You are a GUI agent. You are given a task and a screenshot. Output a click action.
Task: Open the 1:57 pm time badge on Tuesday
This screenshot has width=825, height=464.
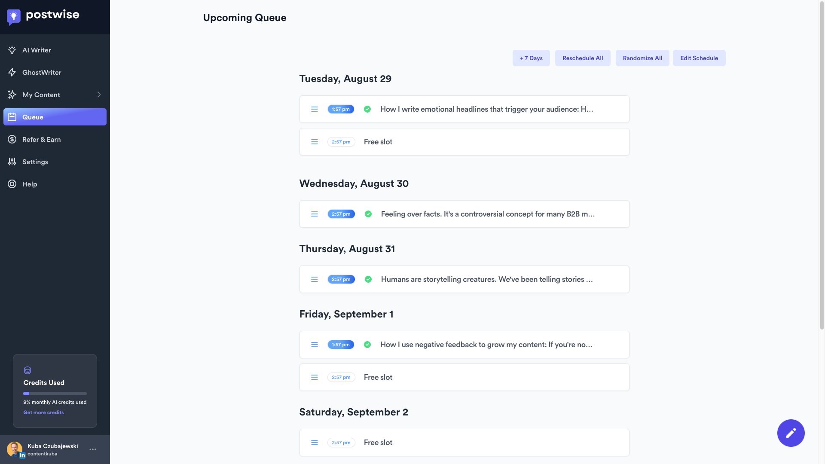point(341,109)
